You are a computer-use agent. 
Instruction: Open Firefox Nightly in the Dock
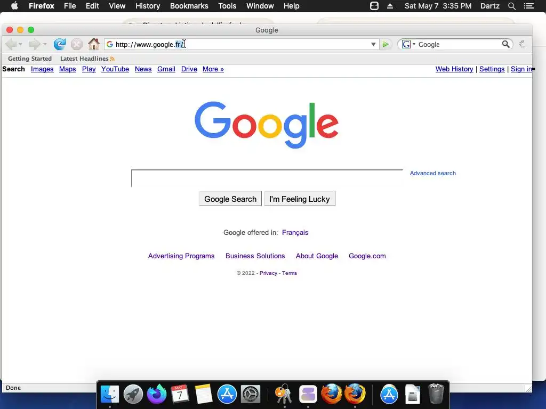tap(157, 394)
